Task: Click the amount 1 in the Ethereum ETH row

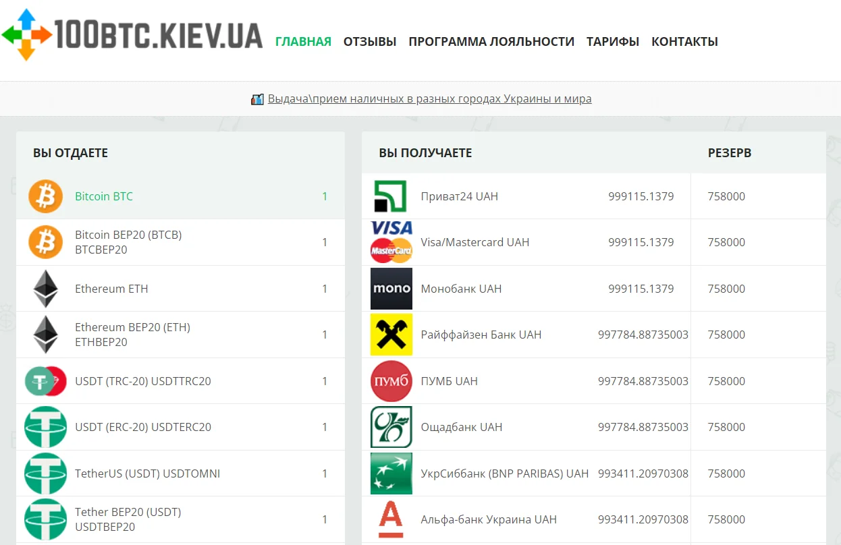Action: click(x=325, y=289)
